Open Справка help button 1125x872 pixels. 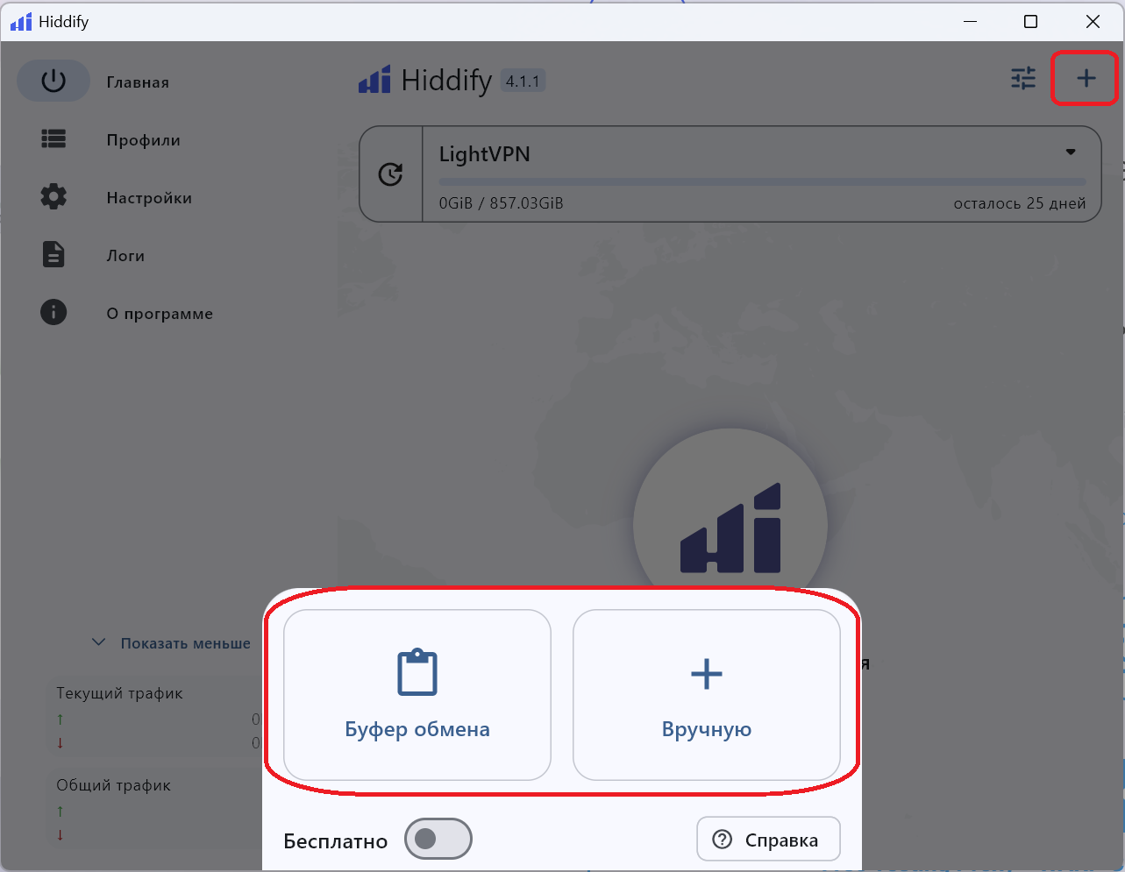click(768, 840)
